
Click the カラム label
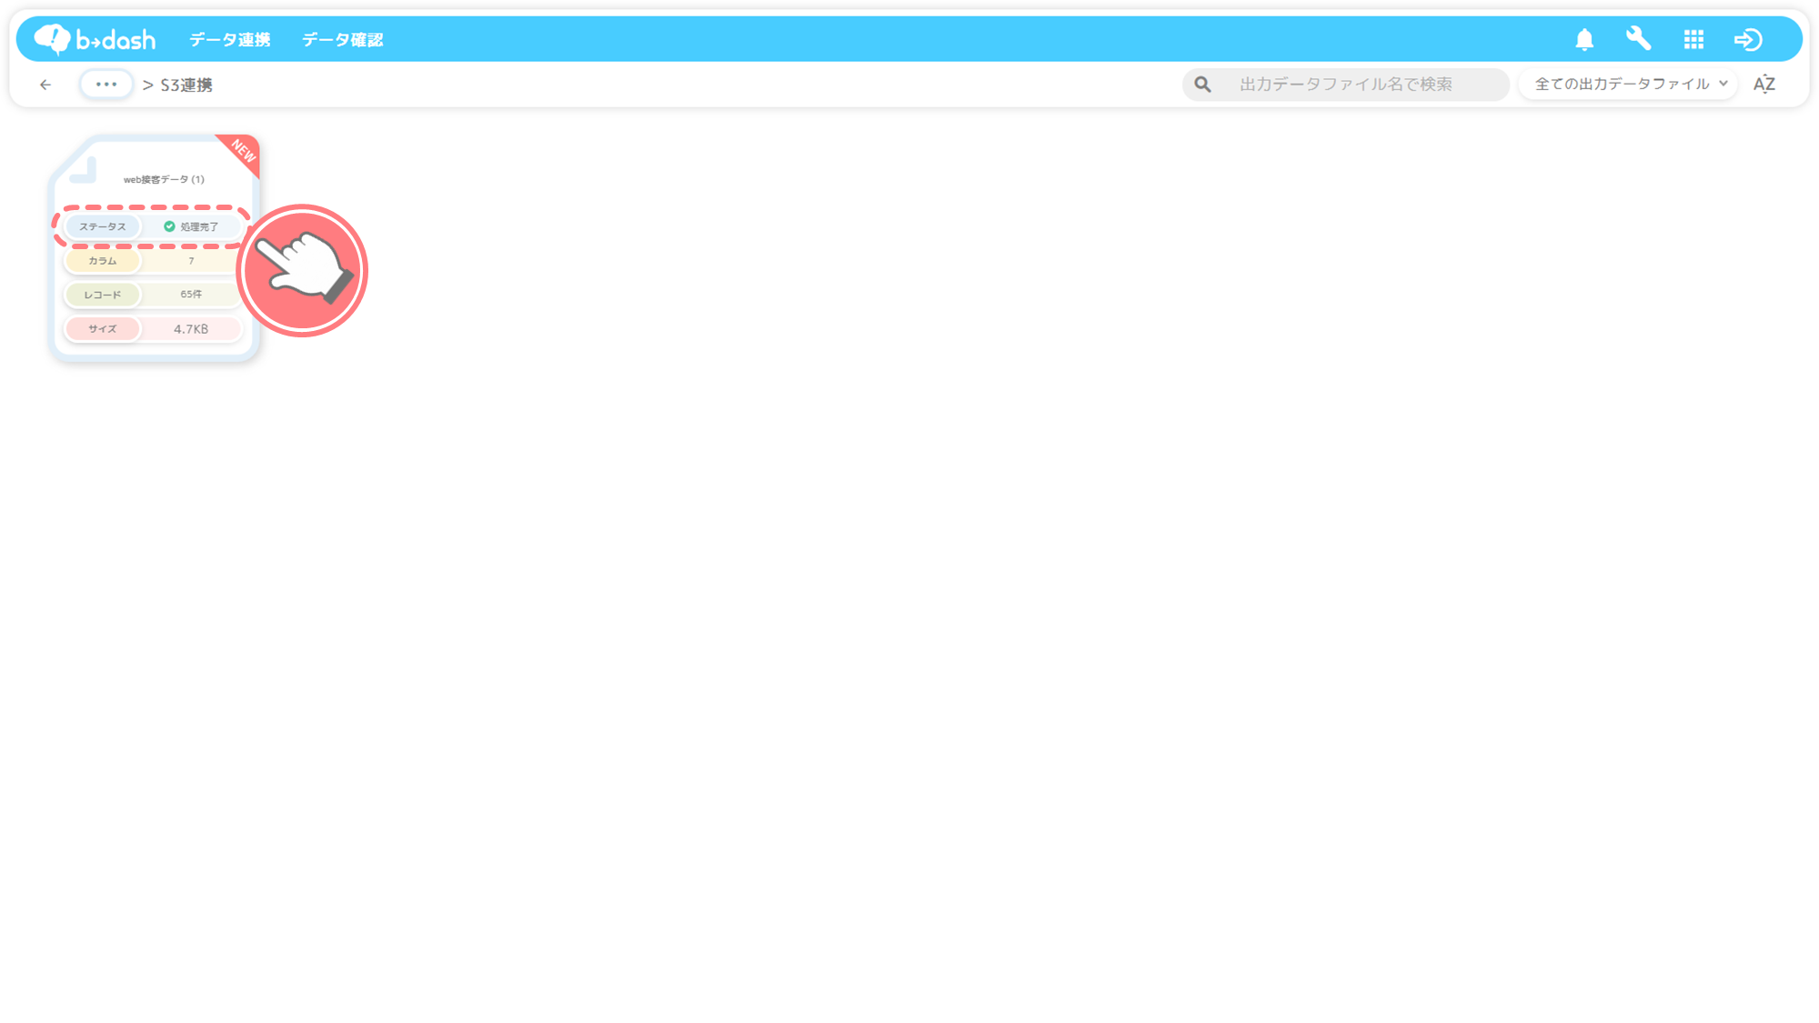click(103, 261)
